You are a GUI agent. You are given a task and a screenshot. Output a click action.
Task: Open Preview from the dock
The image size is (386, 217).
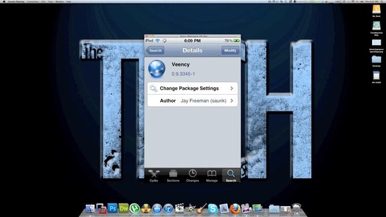[x=224, y=209]
